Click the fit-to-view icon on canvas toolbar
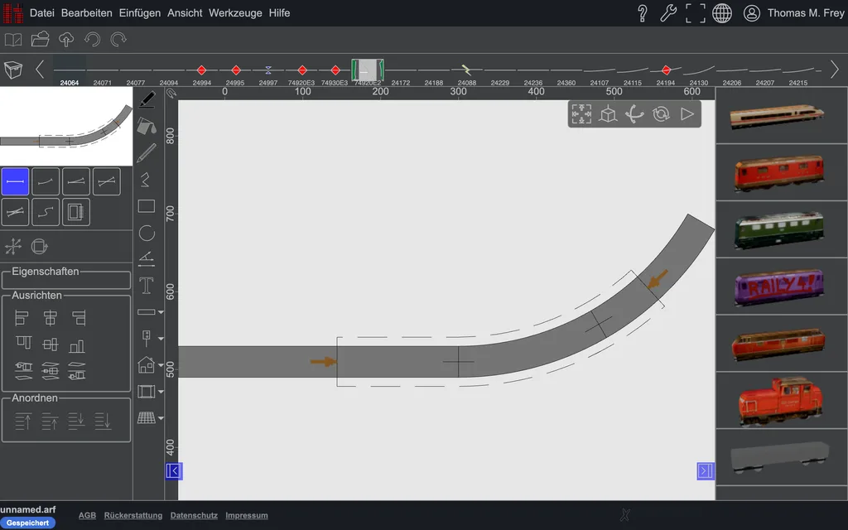This screenshot has height=530, width=848. (581, 114)
